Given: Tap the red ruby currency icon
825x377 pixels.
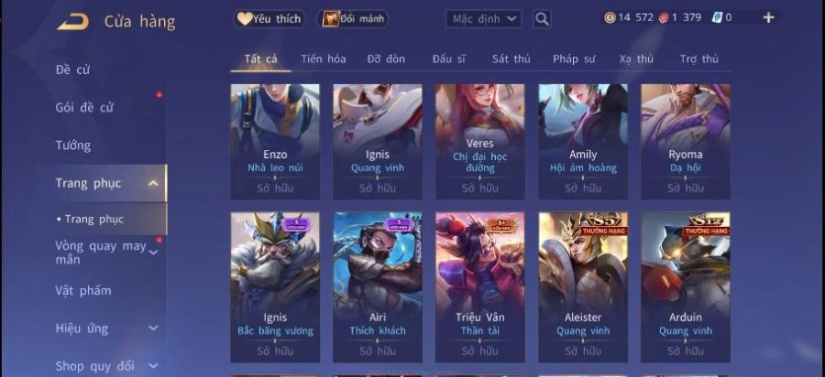Looking at the screenshot, I should [x=663, y=18].
